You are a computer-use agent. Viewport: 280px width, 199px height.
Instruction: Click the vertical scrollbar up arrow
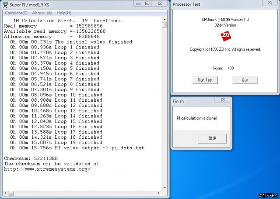coord(164,20)
